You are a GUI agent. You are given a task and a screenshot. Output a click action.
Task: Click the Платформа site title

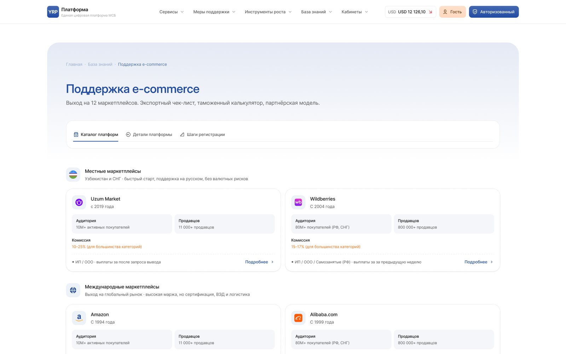pyautogui.click(x=75, y=10)
